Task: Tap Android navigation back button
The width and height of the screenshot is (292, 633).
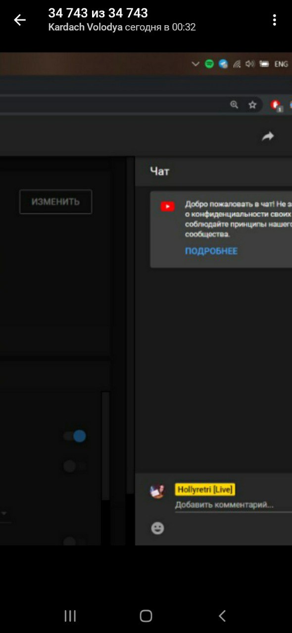Action: click(222, 616)
